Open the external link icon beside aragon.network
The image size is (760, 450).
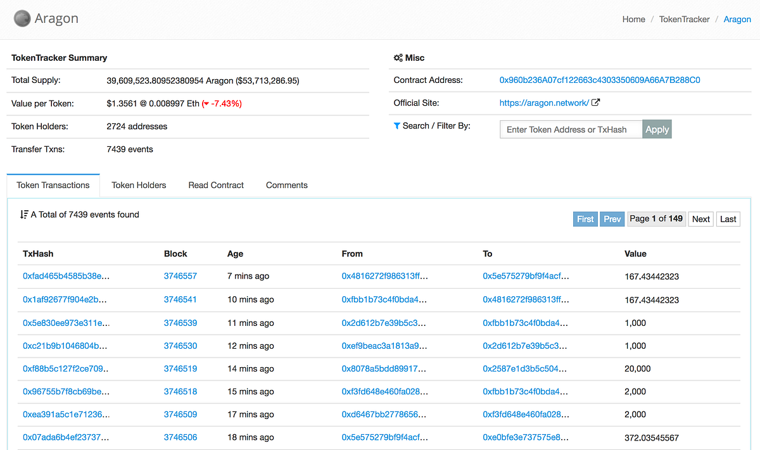[596, 103]
